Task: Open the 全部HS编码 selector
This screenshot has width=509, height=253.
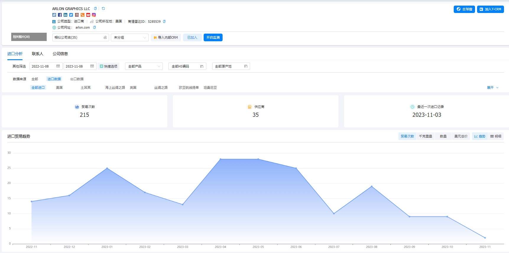Action: pos(187,66)
